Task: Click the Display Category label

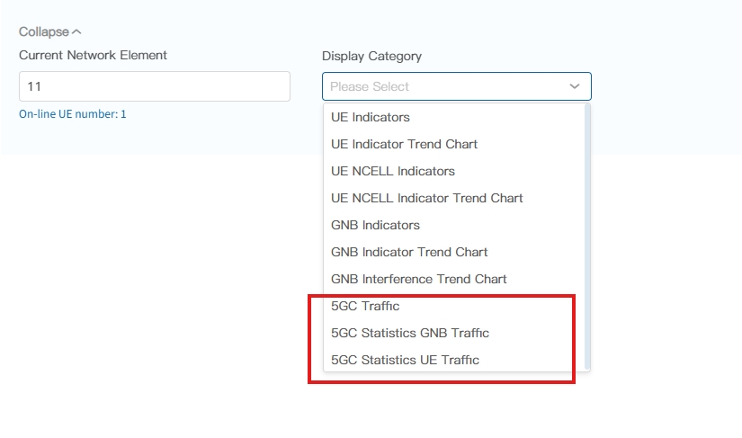Action: 371,56
